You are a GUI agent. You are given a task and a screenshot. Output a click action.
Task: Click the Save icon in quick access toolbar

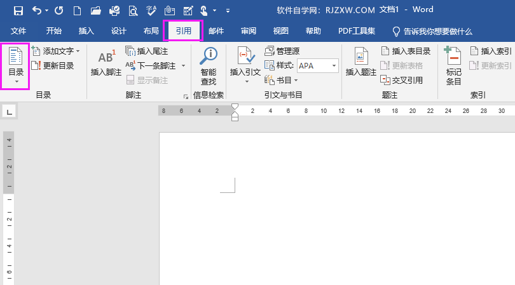coord(18,11)
